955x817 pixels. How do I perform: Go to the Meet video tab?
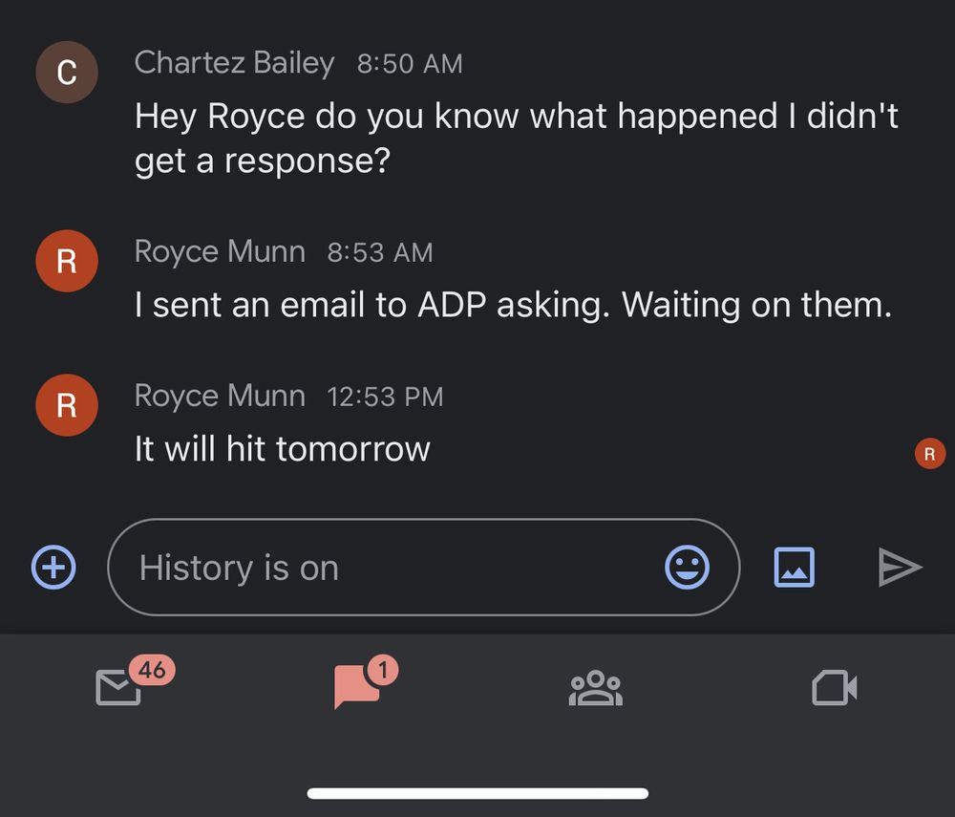click(834, 688)
